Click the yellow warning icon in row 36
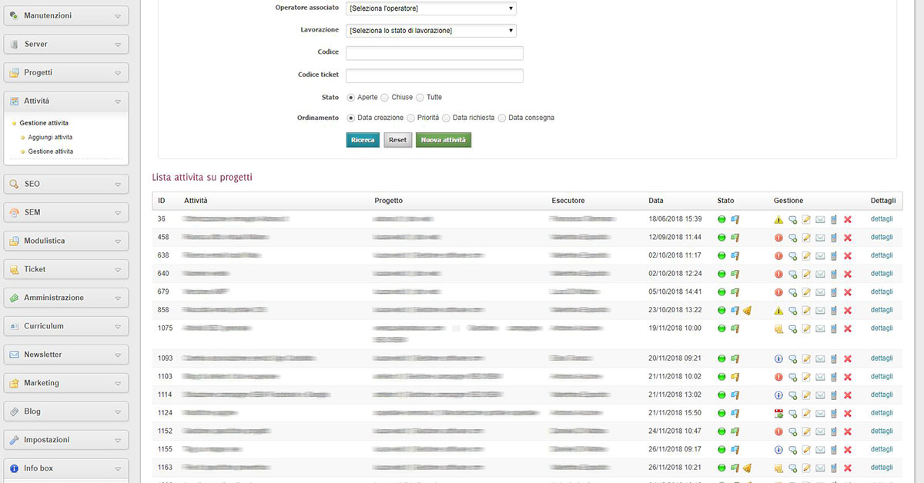 point(778,219)
